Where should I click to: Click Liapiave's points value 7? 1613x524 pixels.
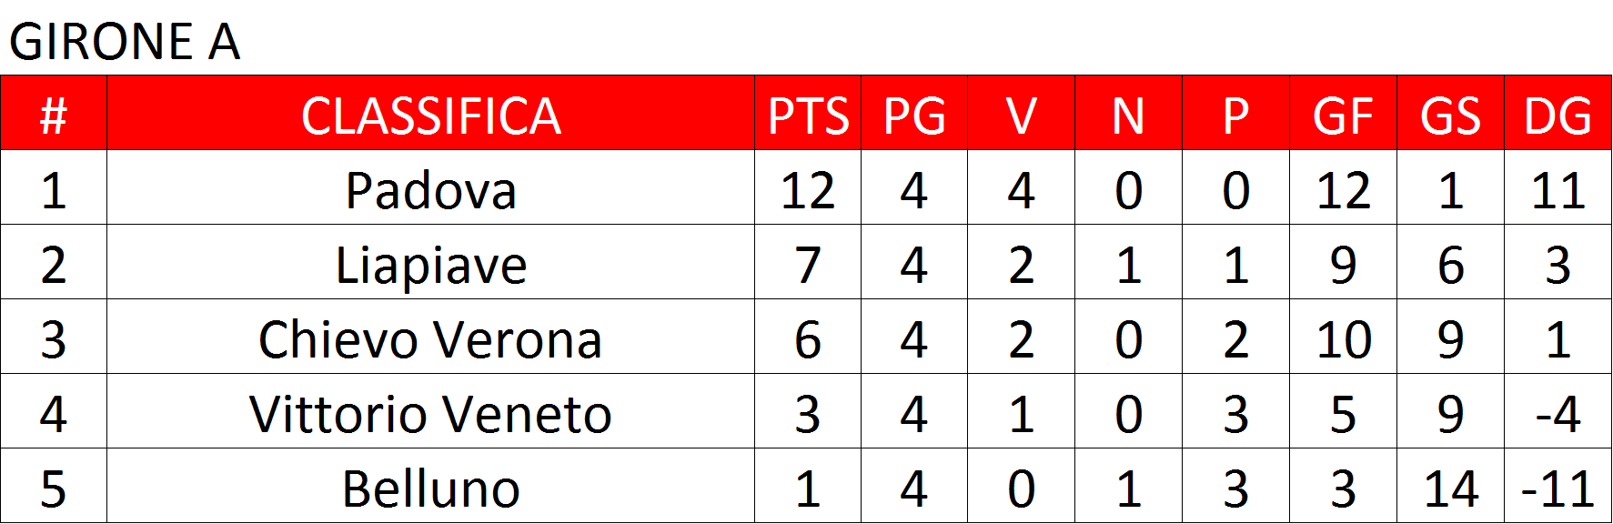click(x=808, y=265)
